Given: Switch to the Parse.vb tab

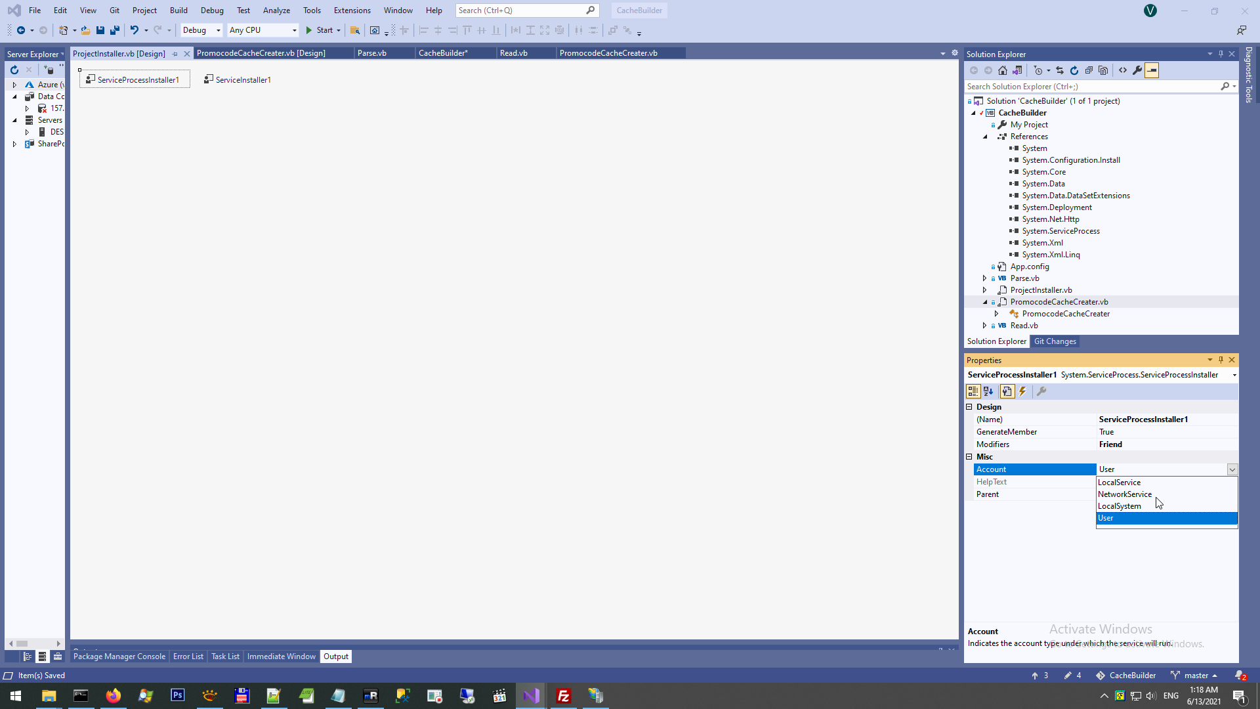Looking at the screenshot, I should click(x=372, y=53).
